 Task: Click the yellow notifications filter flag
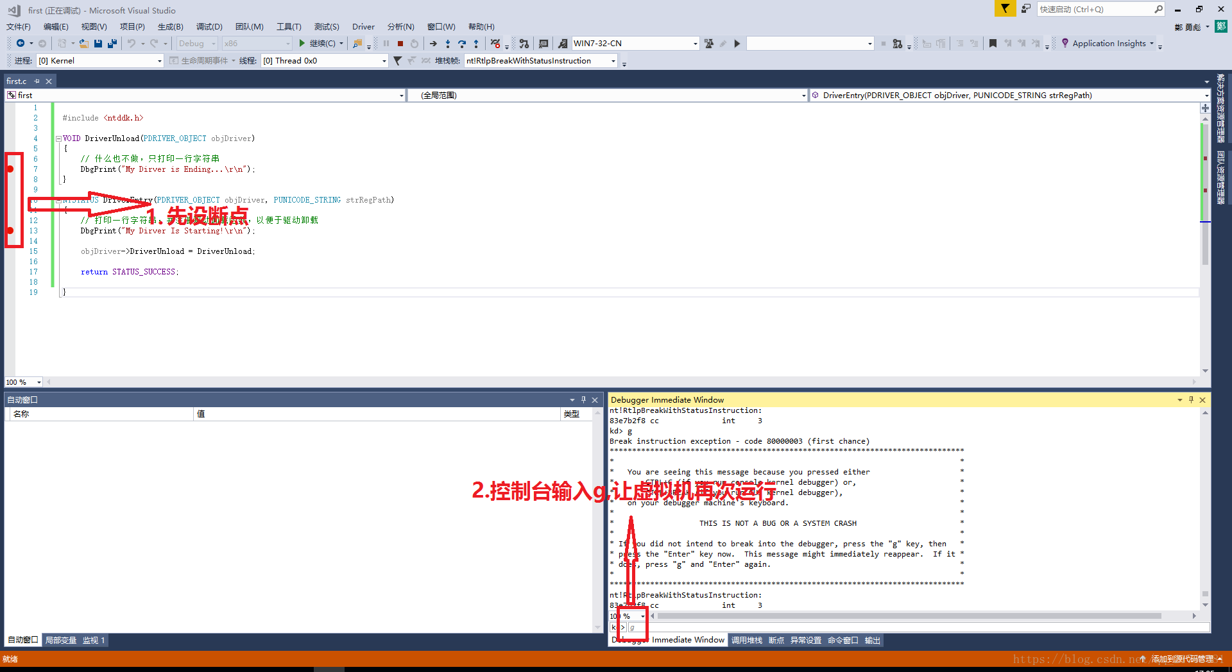1005,8
